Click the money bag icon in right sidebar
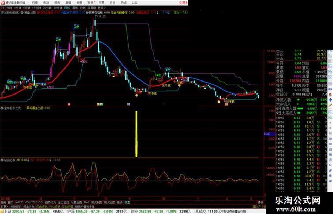 point(330,95)
